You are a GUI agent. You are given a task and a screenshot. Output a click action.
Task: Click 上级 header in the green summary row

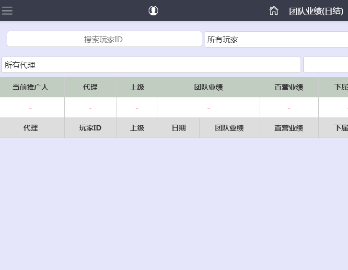tap(137, 87)
